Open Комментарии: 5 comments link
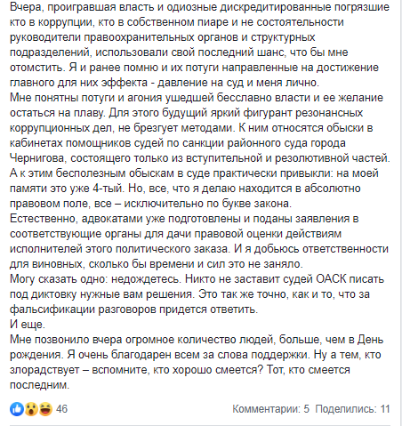This screenshot has height=426, width=402. click(271, 409)
